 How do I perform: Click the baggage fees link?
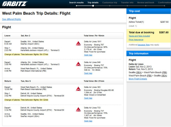point(144,45)
